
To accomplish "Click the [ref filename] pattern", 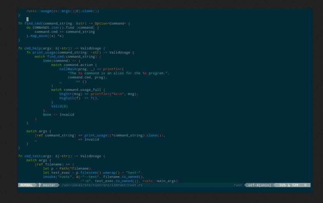I will click(49, 164).
